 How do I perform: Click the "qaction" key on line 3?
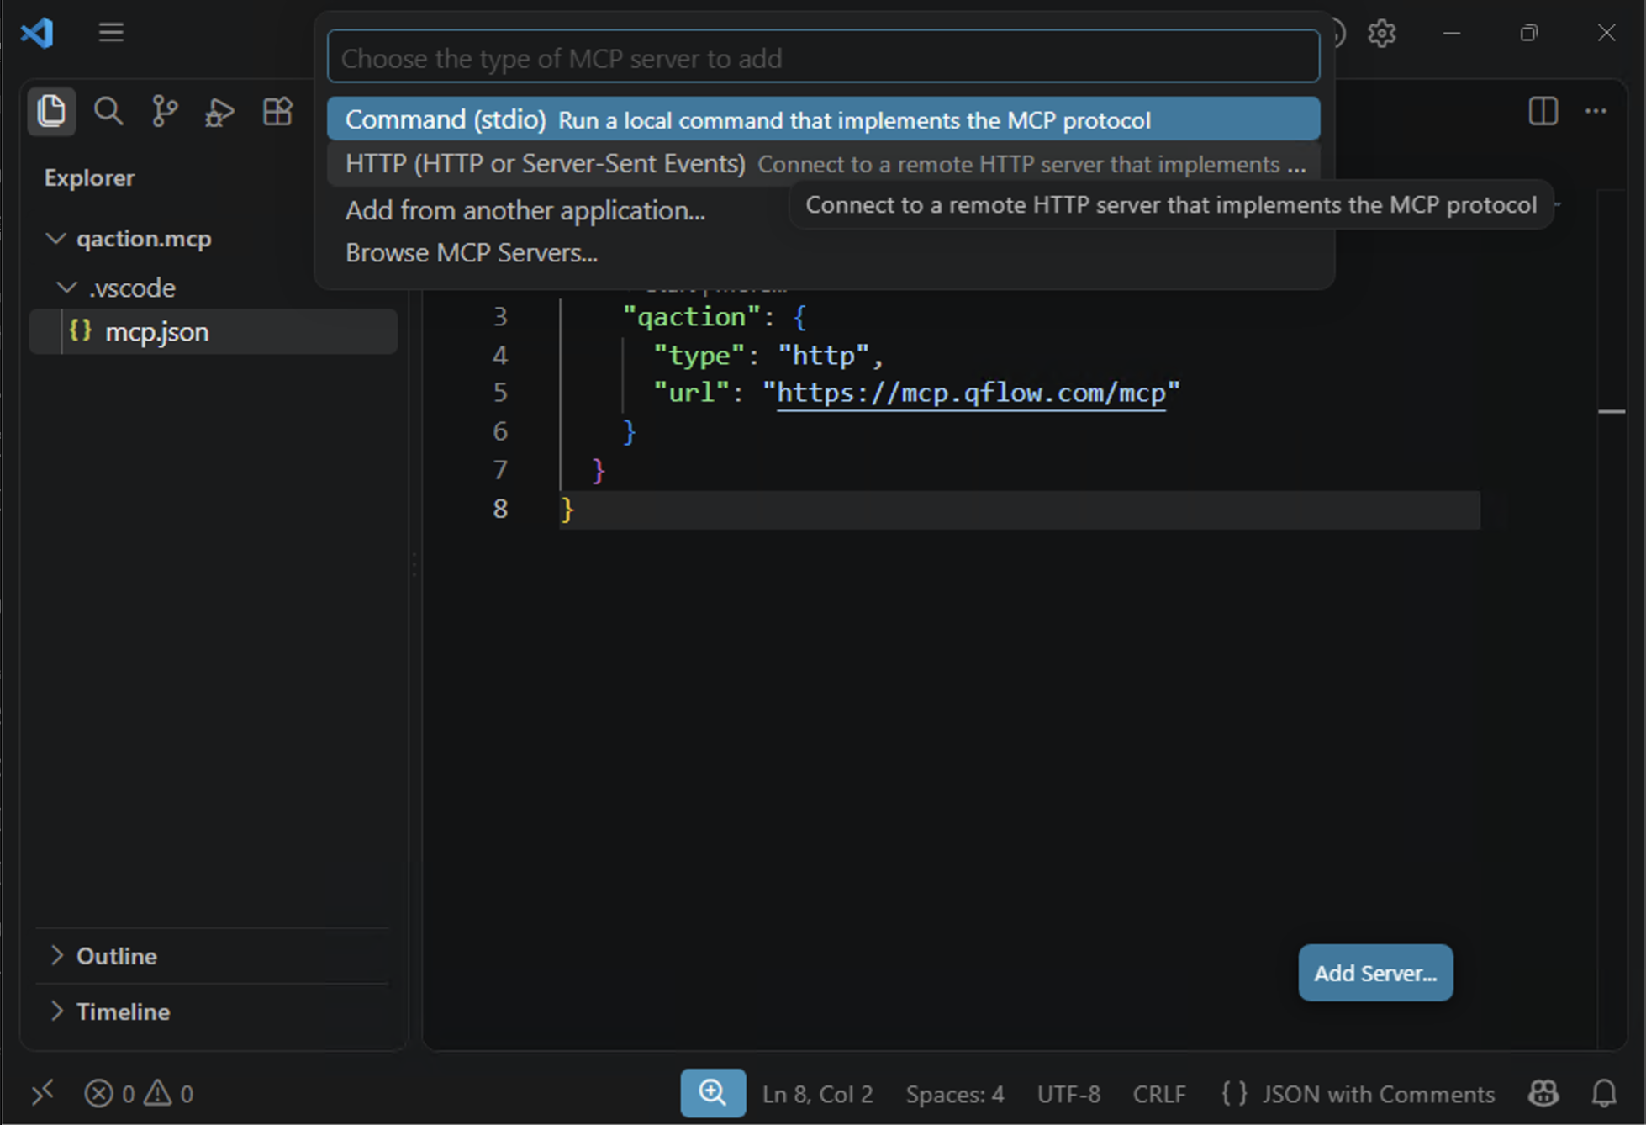692,317
